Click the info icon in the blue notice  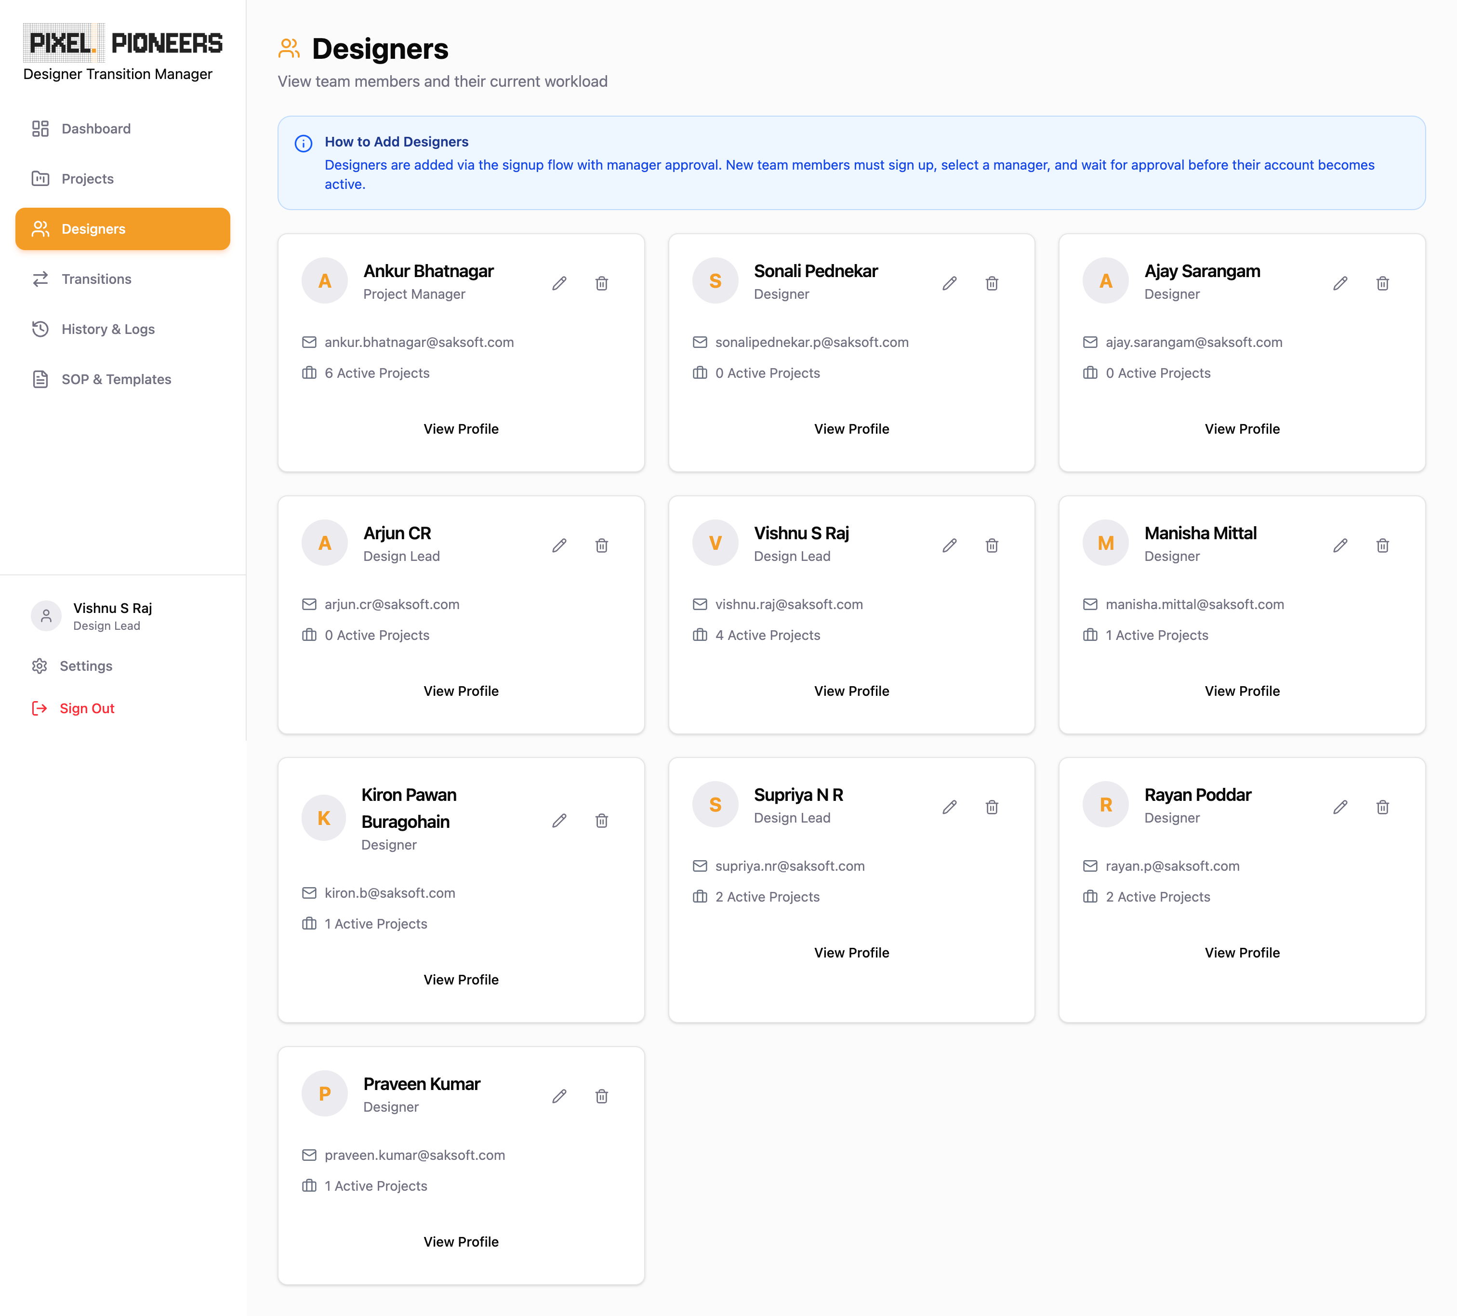click(304, 143)
